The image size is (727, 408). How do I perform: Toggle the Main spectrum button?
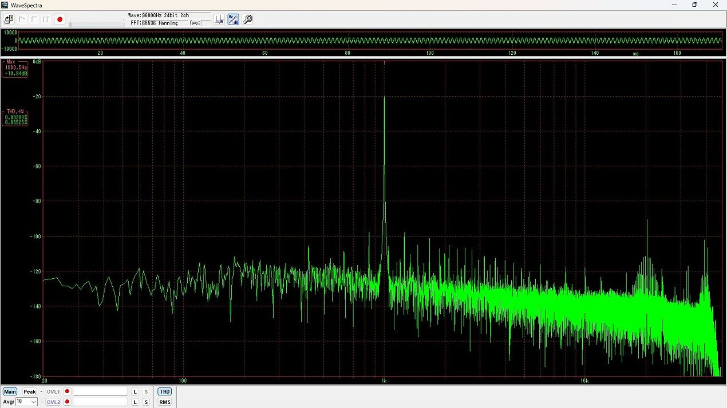[10, 392]
